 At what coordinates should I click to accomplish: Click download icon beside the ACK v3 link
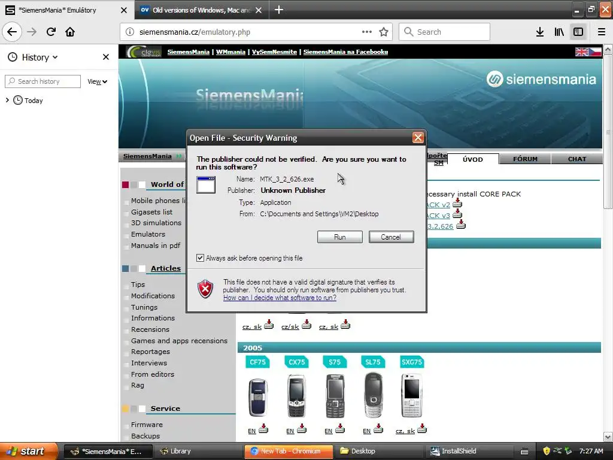(457, 214)
